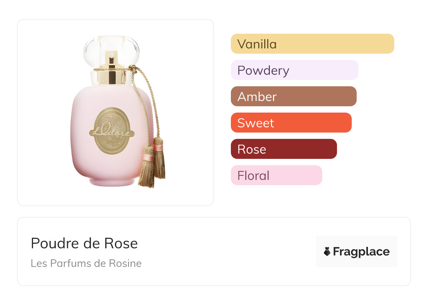The image size is (428, 303).
Task: Click the gold tassels hanging from the bottle
Action: (153, 165)
